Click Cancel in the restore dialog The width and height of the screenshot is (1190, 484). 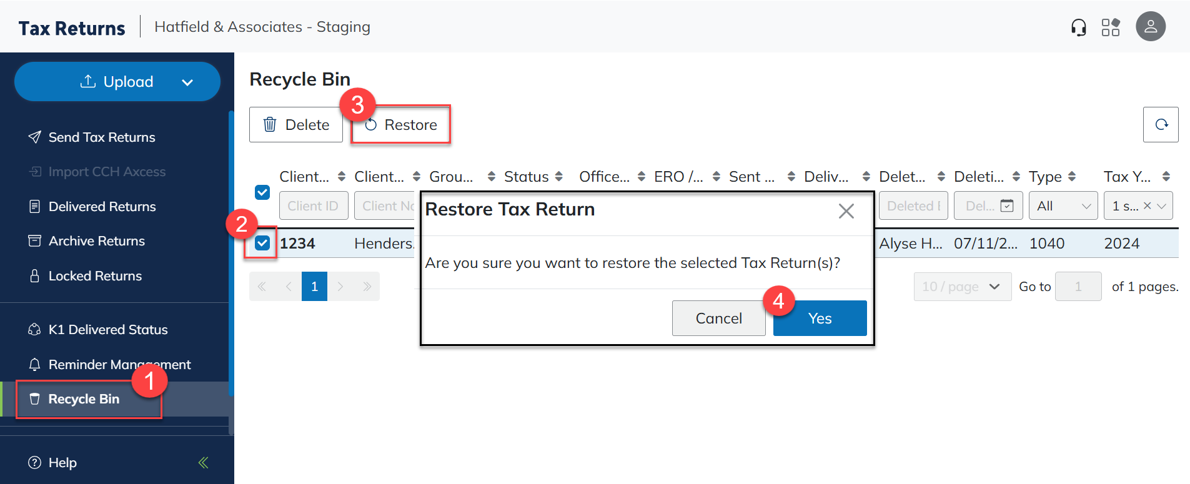tap(718, 319)
